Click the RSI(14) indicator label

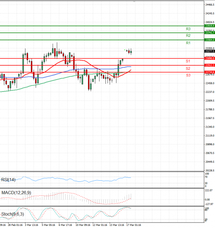(8, 180)
